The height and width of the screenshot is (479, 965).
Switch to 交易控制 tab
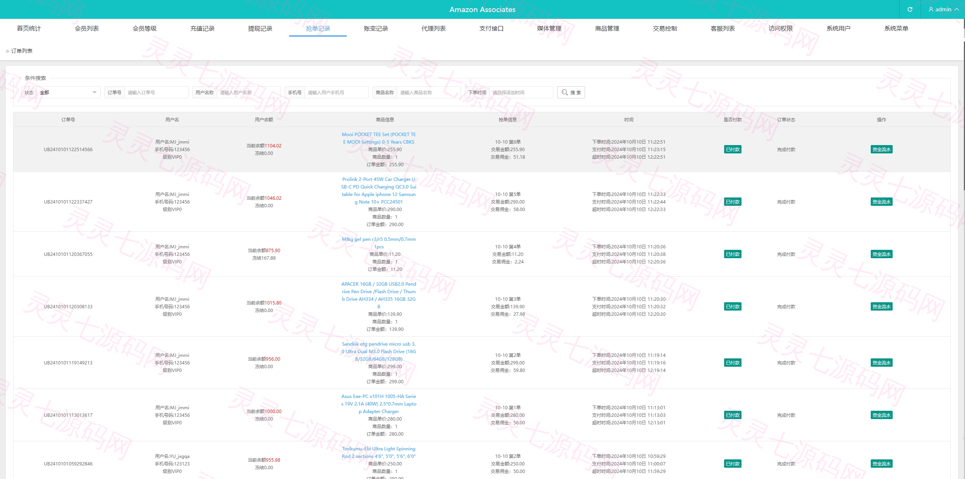click(665, 29)
